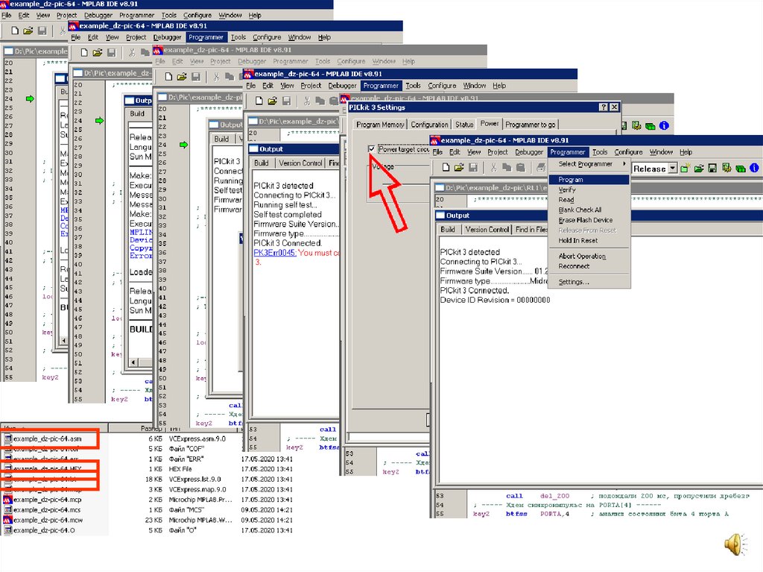Select Build tab in front window Output pane
The width and height of the screenshot is (763, 572).
click(x=448, y=230)
